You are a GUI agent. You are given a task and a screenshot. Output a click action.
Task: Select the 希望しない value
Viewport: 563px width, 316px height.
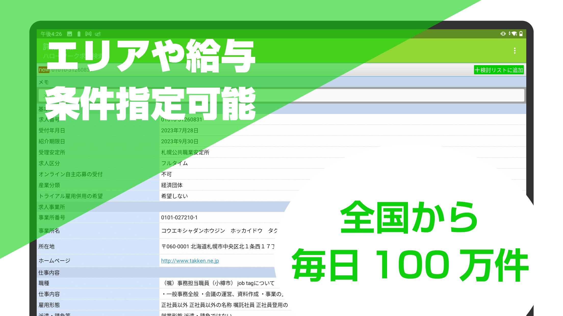[174, 196]
